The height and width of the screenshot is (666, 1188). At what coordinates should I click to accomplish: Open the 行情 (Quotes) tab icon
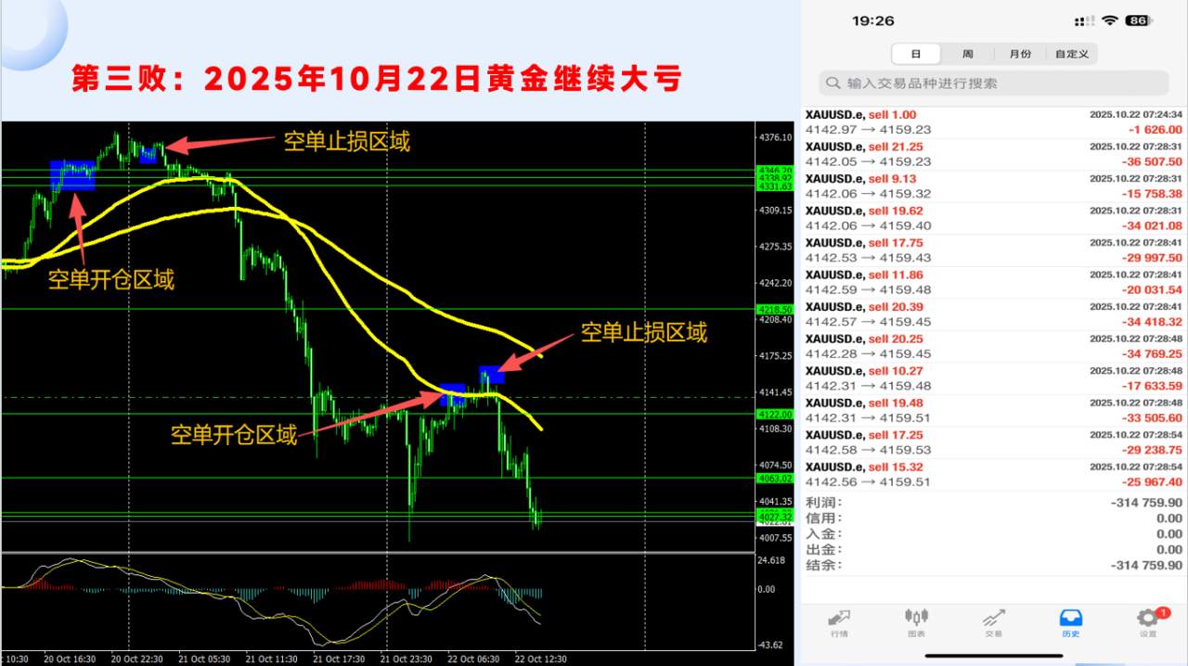[x=838, y=619]
